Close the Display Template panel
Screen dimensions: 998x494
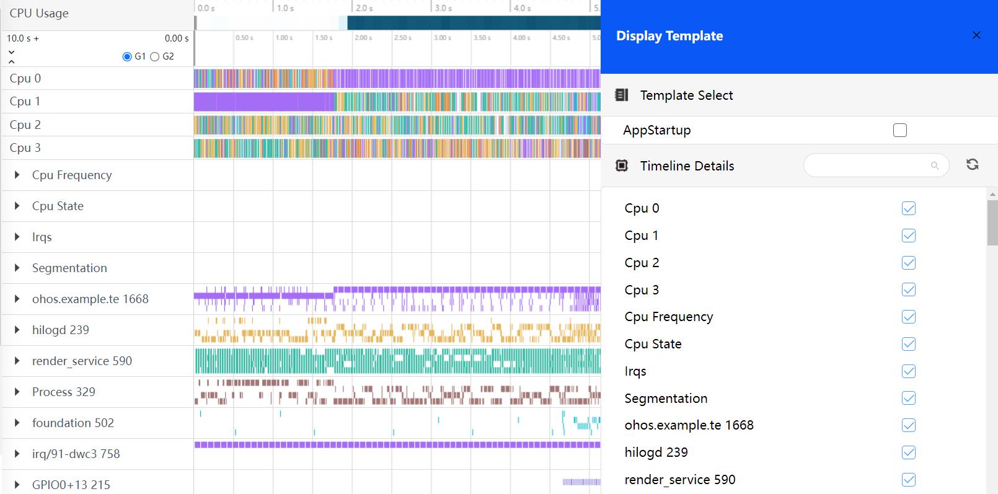(x=976, y=35)
